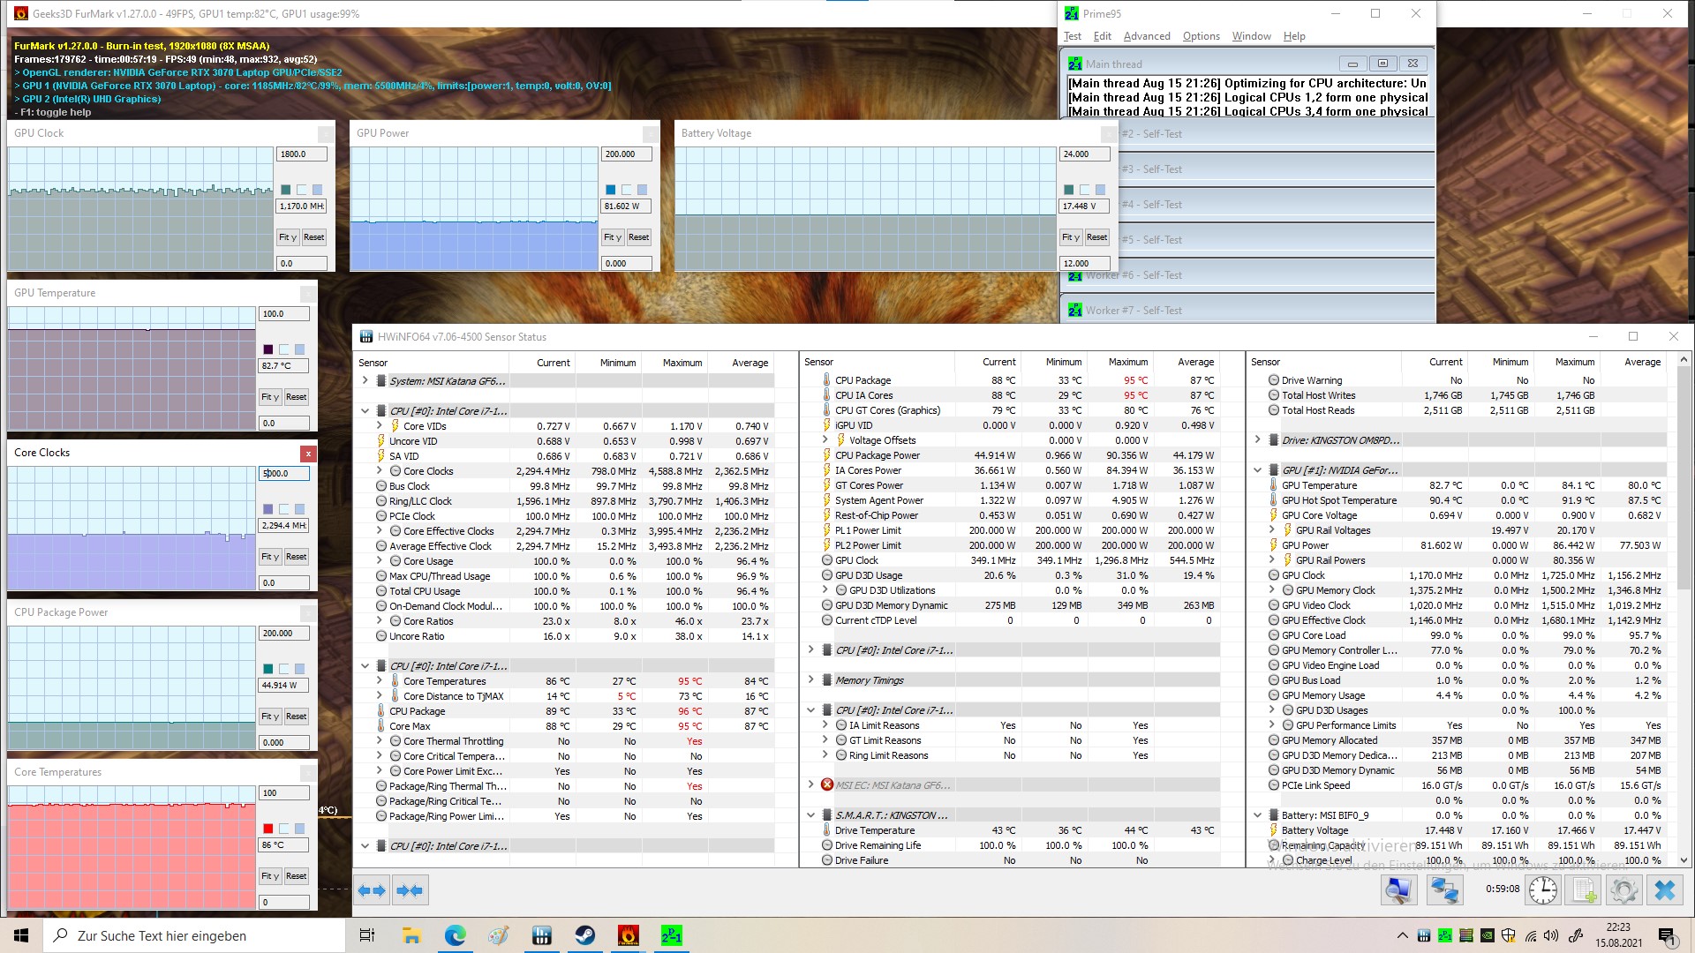The height and width of the screenshot is (953, 1695).
Task: Click the logging start sheet icon
Action: [x=1584, y=889]
